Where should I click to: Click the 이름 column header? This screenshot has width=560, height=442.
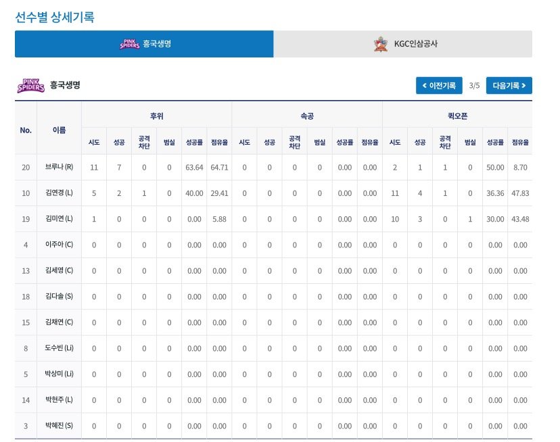[x=59, y=129]
